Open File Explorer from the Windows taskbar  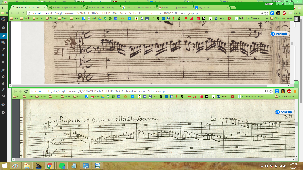click(x=27, y=166)
